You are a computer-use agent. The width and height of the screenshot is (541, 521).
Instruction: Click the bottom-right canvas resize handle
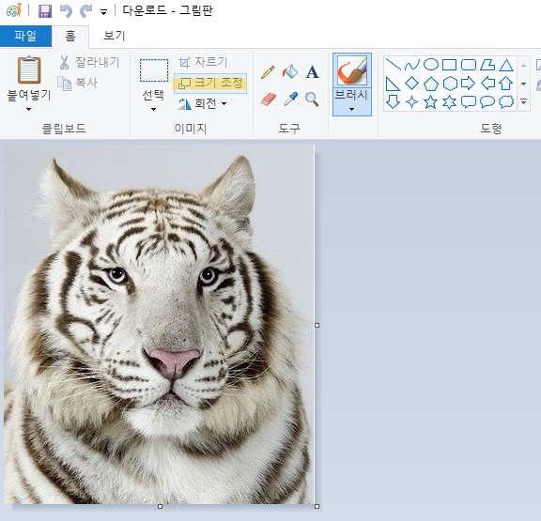click(x=317, y=507)
